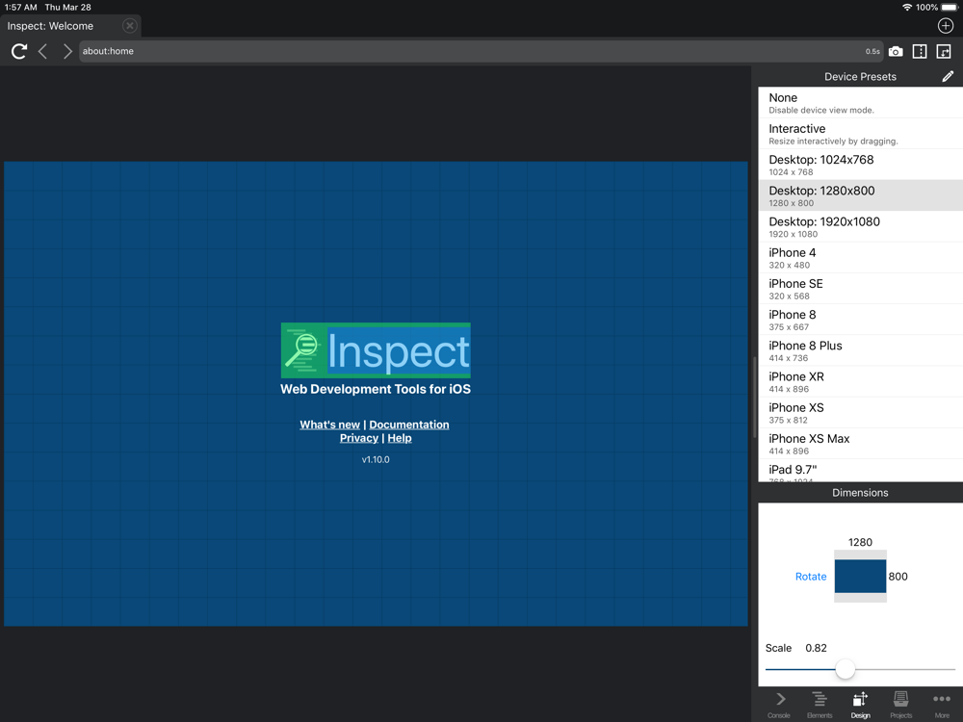Viewport: 963px width, 722px height.
Task: Click the Wi-Fi icon in status bar
Action: pyautogui.click(x=907, y=8)
